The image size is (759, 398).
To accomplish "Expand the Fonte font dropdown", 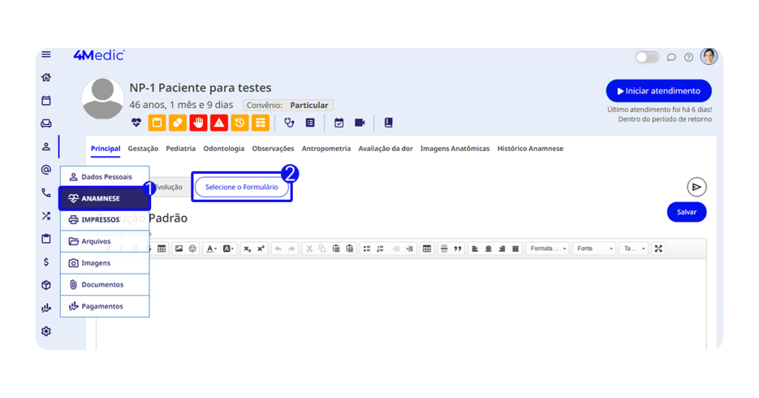I will (595, 249).
